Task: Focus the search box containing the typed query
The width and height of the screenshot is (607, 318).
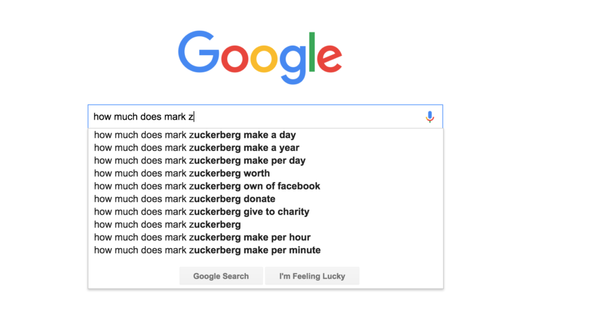Action: [x=255, y=117]
